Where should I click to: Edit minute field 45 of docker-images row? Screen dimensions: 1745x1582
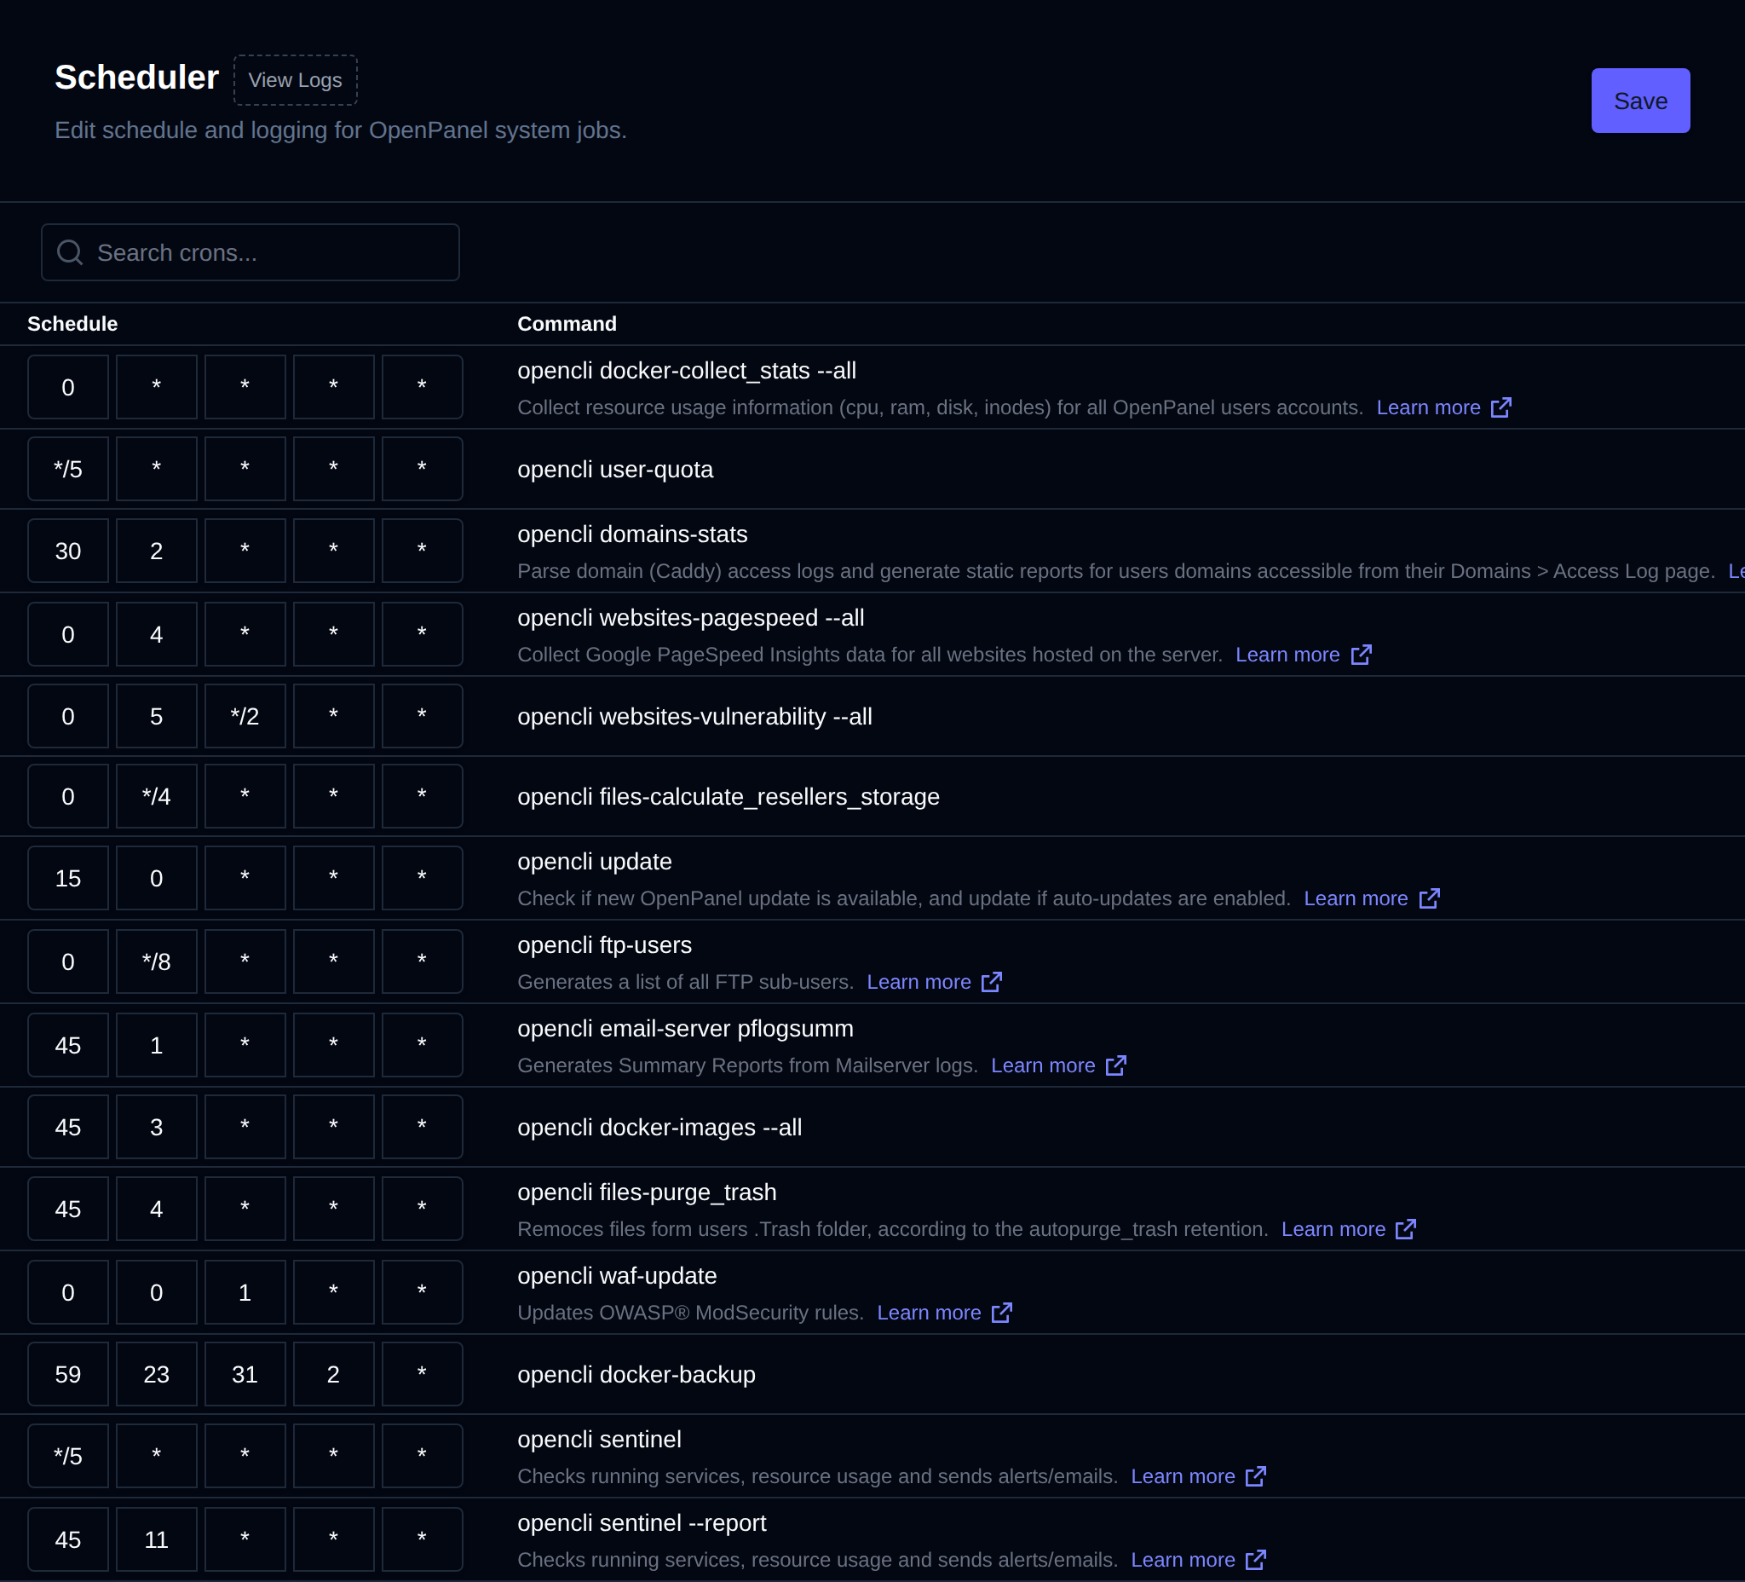pyautogui.click(x=68, y=1128)
